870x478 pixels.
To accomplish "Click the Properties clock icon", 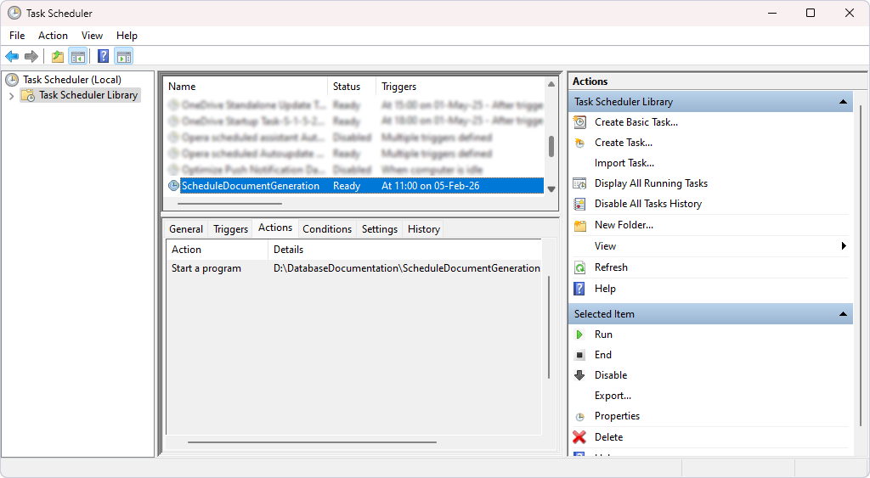I will pyautogui.click(x=579, y=417).
